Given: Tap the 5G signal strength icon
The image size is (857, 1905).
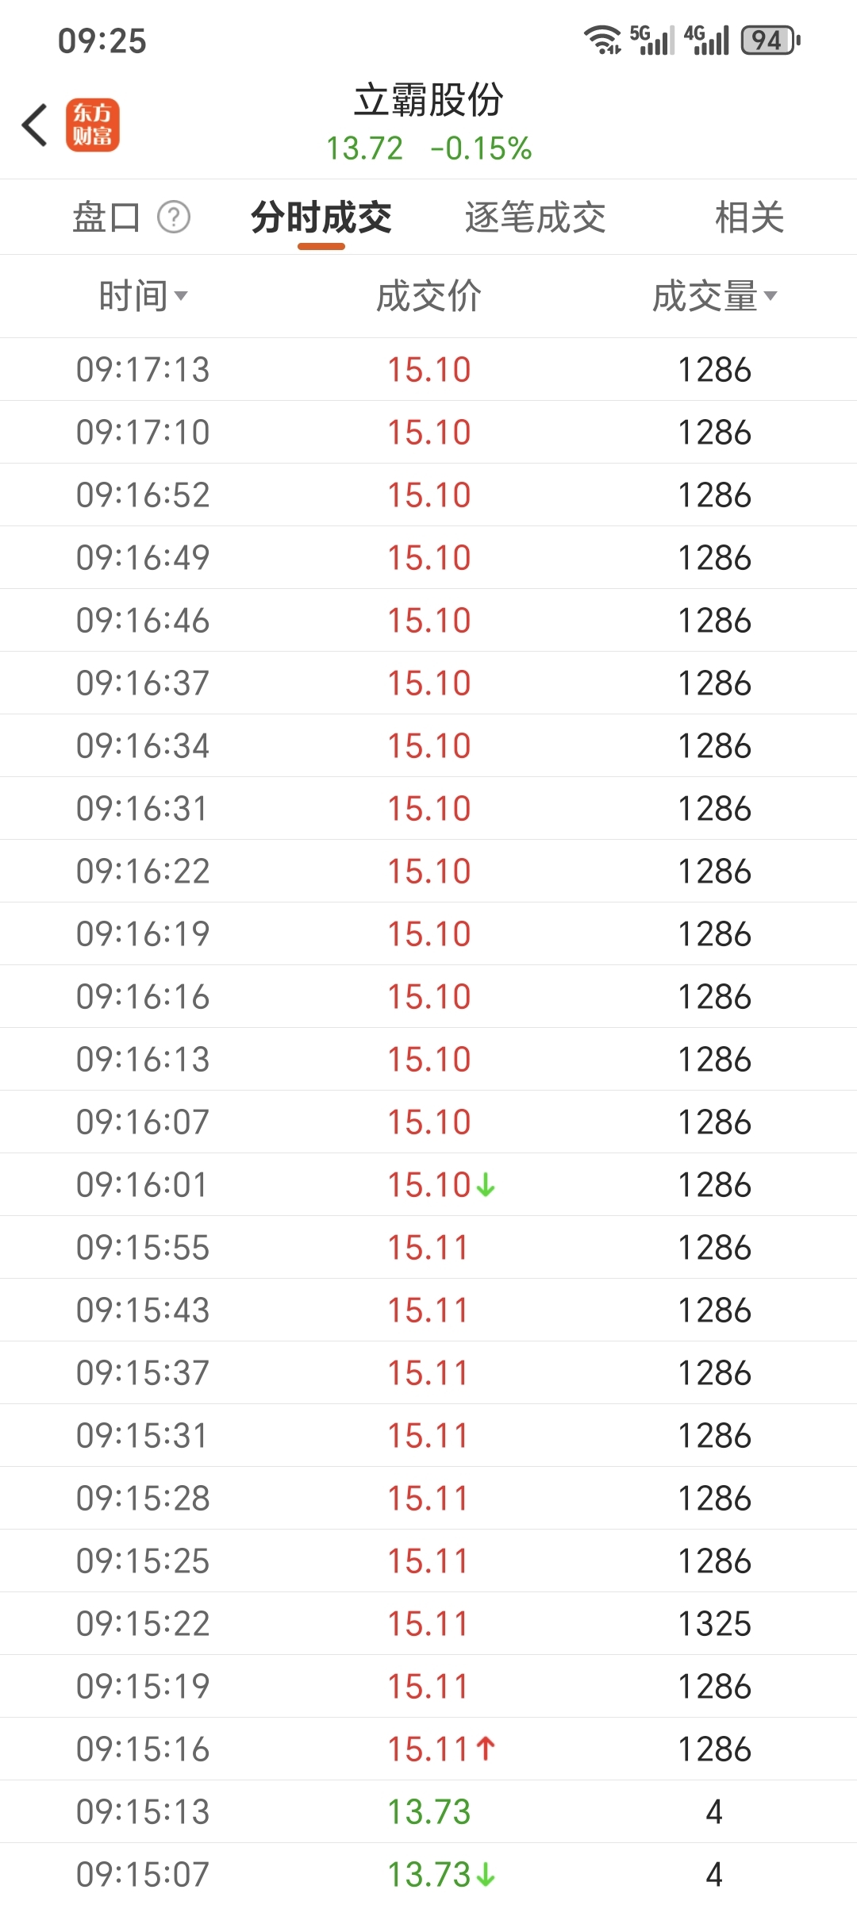Looking at the screenshot, I should 651,40.
